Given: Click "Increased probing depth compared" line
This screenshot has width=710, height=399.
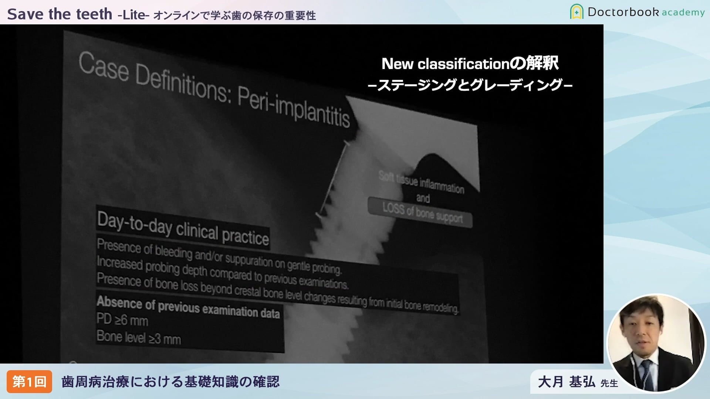Looking at the screenshot, I should coord(222,273).
